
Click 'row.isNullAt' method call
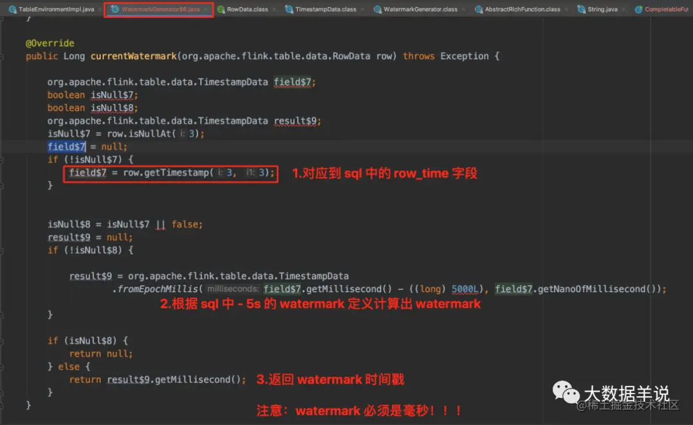click(139, 134)
